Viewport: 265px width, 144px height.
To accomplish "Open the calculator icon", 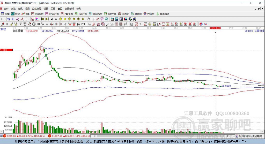I will click(117, 19).
